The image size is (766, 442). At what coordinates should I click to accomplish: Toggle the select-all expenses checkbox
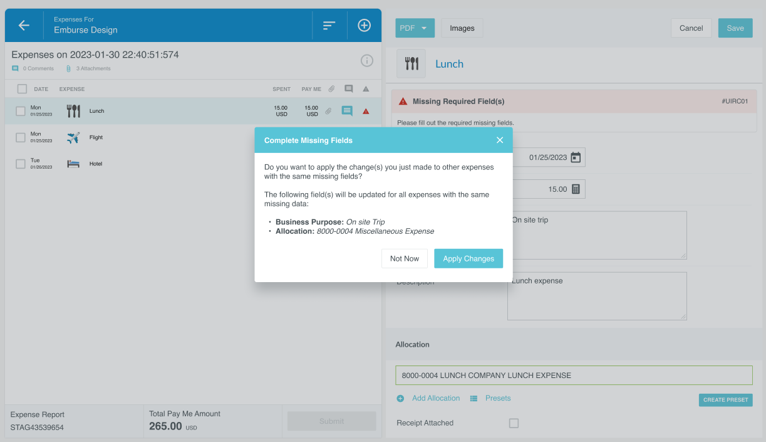pyautogui.click(x=22, y=89)
